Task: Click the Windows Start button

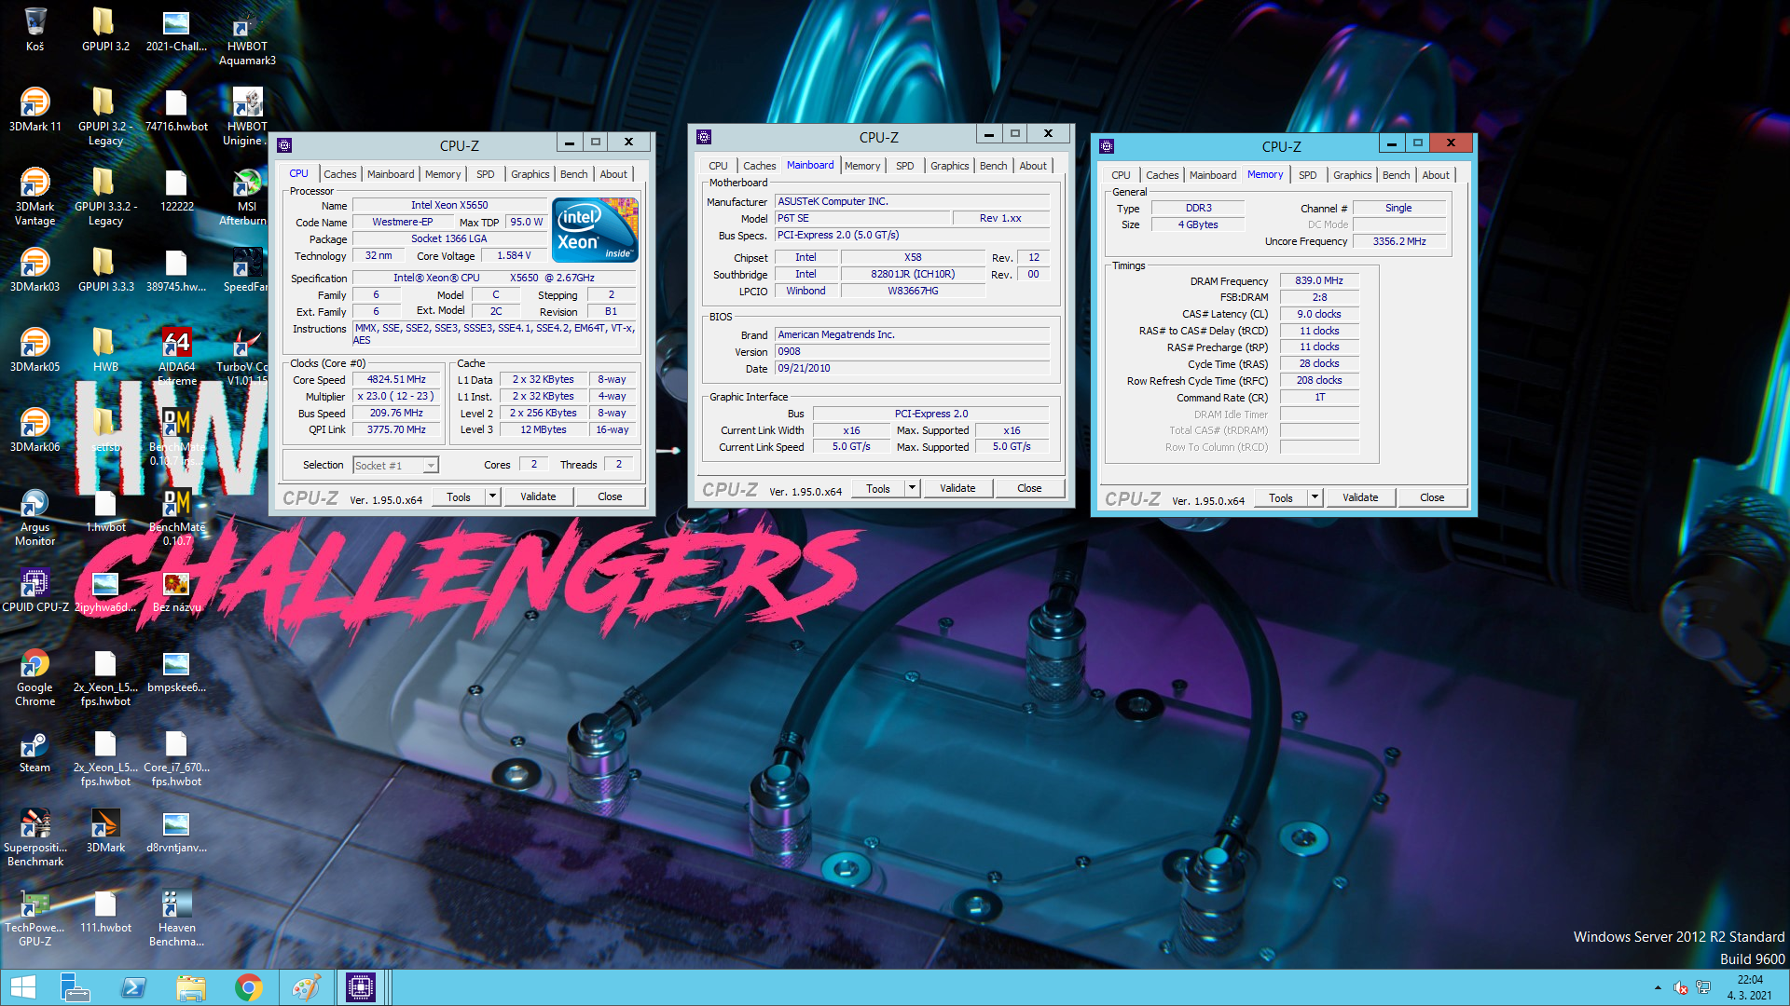Action: (x=22, y=987)
